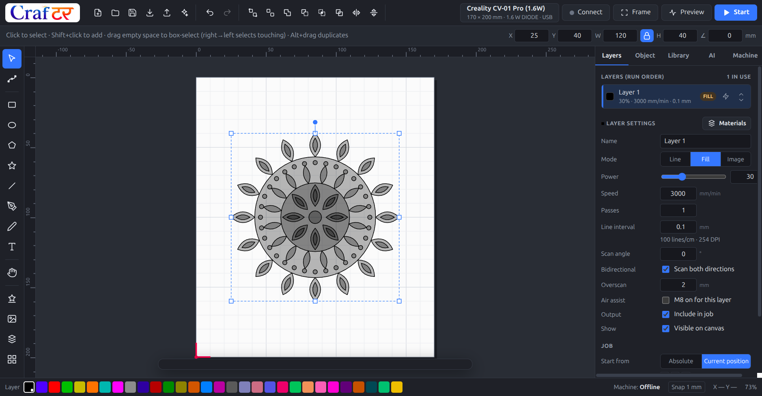Pick the red color swatch

(54, 387)
